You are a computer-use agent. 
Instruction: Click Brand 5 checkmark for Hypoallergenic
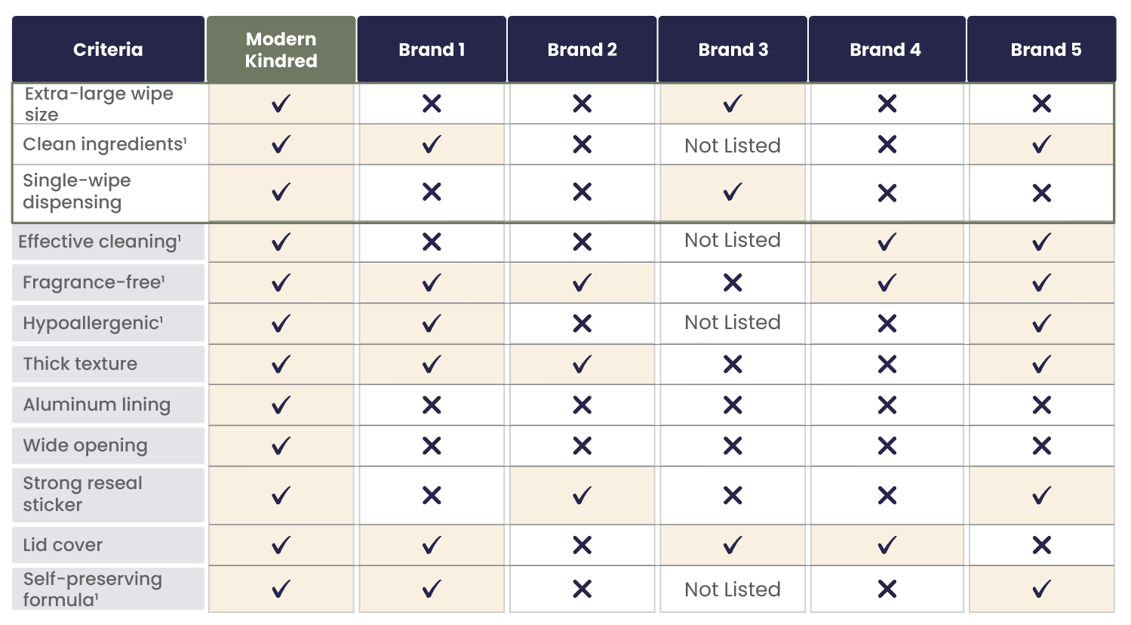point(1041,323)
